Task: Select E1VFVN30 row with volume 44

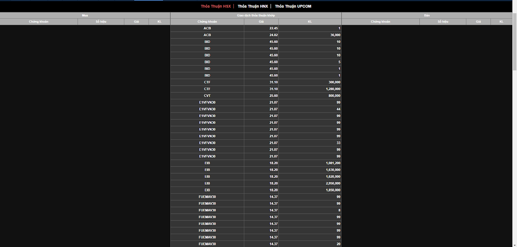Action: (256, 109)
